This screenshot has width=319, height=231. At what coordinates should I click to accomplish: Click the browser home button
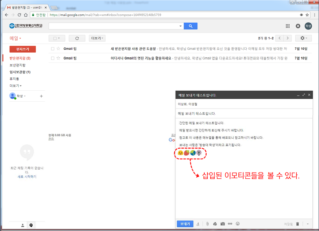[x=26, y=15]
